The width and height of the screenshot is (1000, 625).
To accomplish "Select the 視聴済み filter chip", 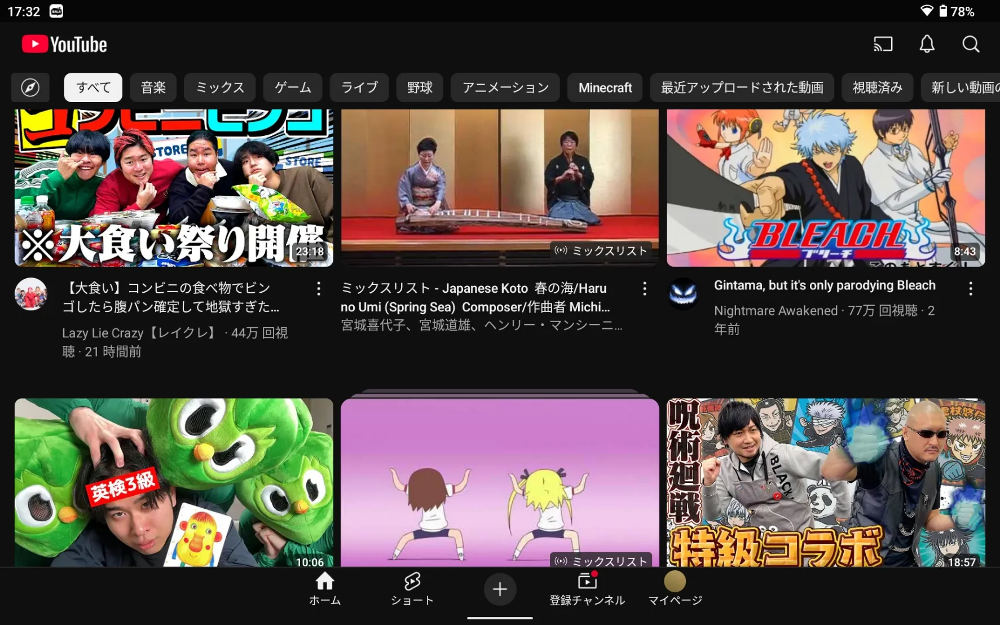I will (877, 87).
